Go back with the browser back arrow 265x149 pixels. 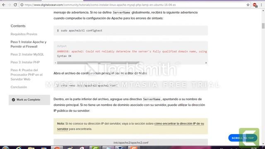(4, 5)
